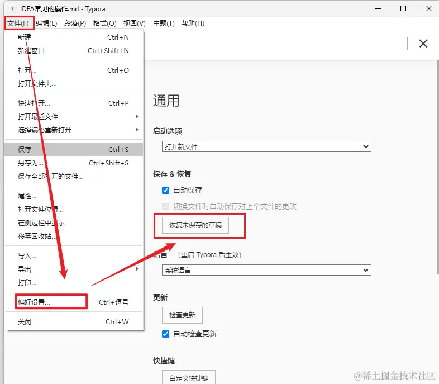The width and height of the screenshot is (439, 384).
Task: Open 偏好设置... from the file menu
Action: pyautogui.click(x=74, y=302)
